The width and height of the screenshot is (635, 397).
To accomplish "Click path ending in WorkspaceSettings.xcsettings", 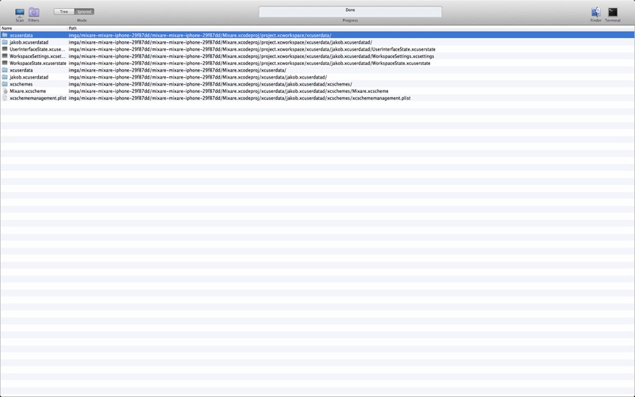I will click(251, 56).
